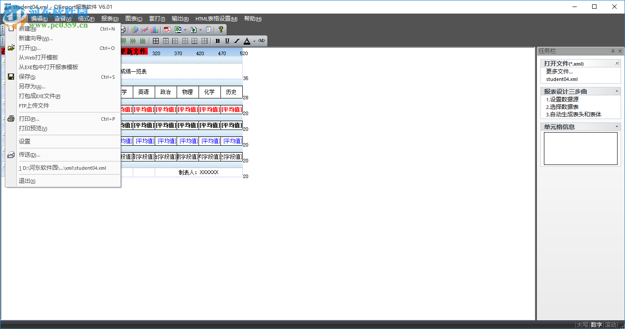Viewport: 625px width, 329px height.
Task: Click the Word export icon
Action: tap(193, 29)
